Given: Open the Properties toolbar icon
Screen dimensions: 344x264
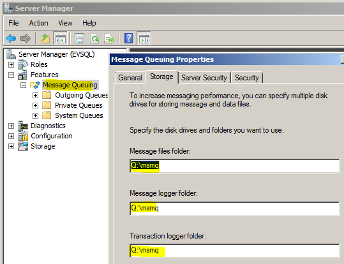Looking at the screenshot, I should tap(79, 39).
